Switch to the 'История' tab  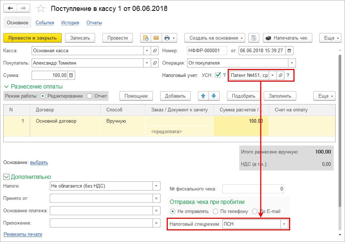[70, 22]
